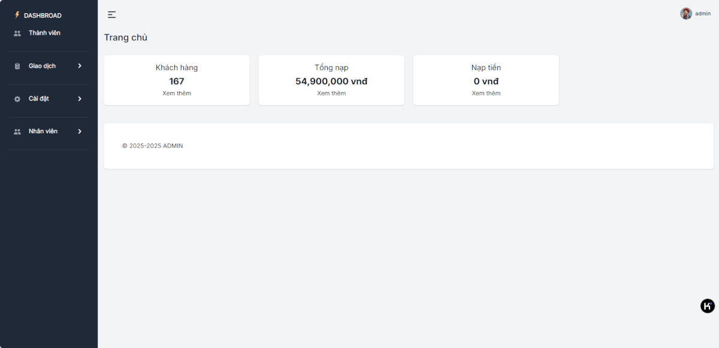This screenshot has width=719, height=348.
Task: Click Xem thêm under Nạp tiền
Action: point(486,93)
